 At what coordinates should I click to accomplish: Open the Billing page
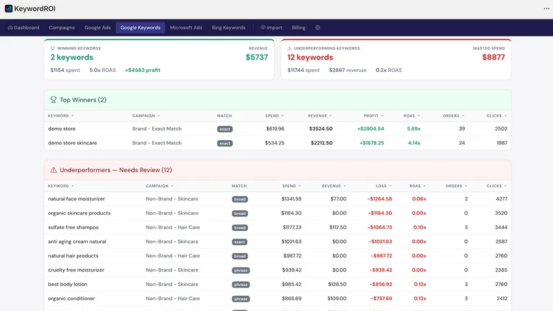(299, 28)
